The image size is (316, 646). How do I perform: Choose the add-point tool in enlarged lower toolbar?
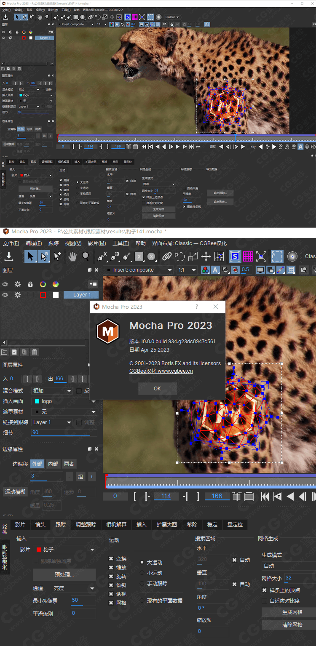coord(58,256)
